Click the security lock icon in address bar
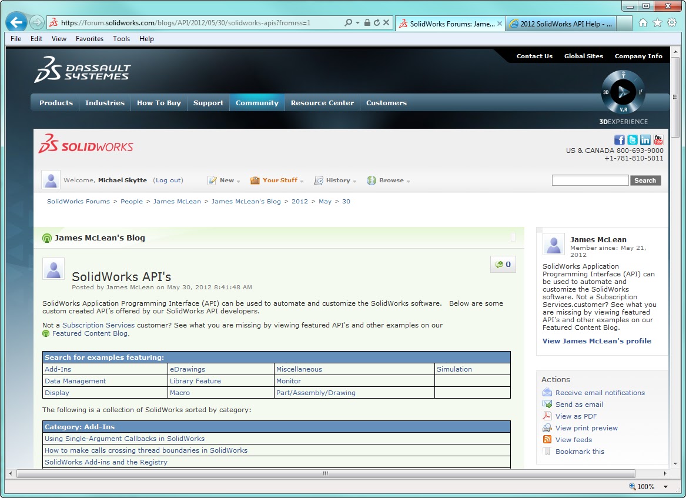Screen dimensions: 686x498 tap(367, 22)
